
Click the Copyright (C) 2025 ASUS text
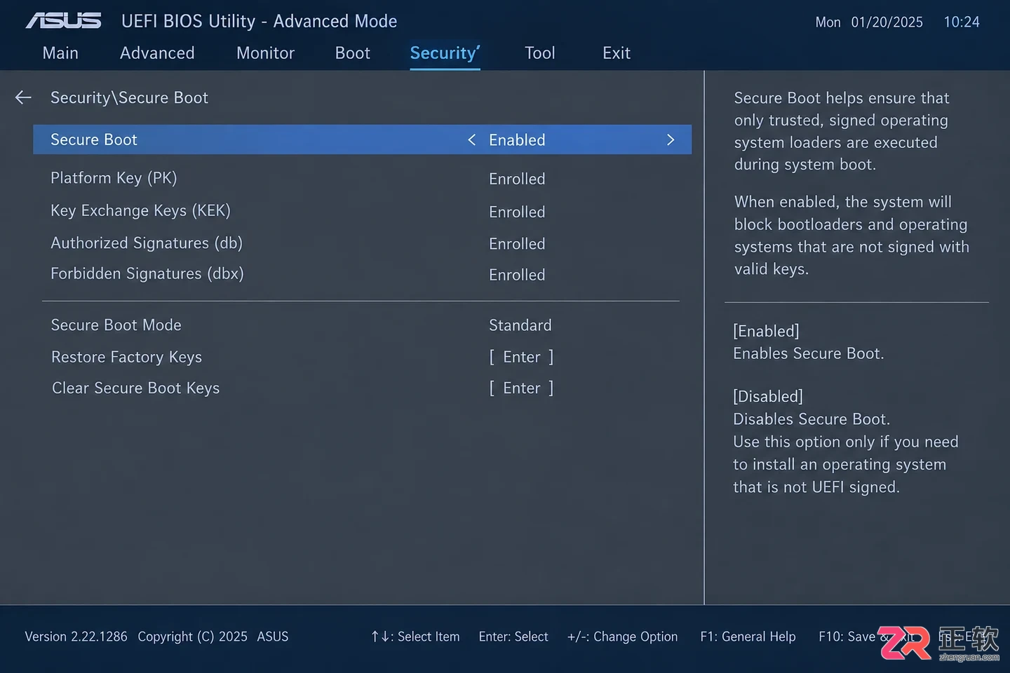point(213,637)
